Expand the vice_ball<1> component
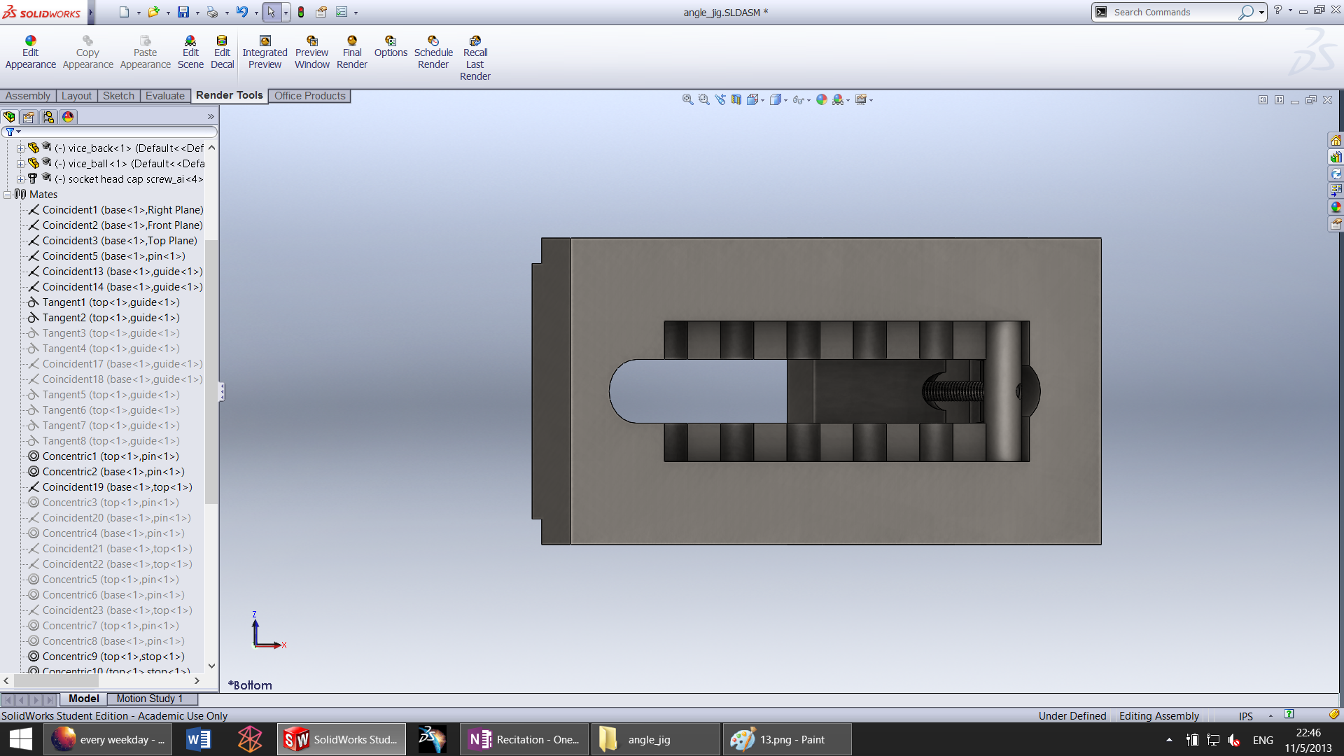This screenshot has height=756, width=1344. [x=20, y=164]
